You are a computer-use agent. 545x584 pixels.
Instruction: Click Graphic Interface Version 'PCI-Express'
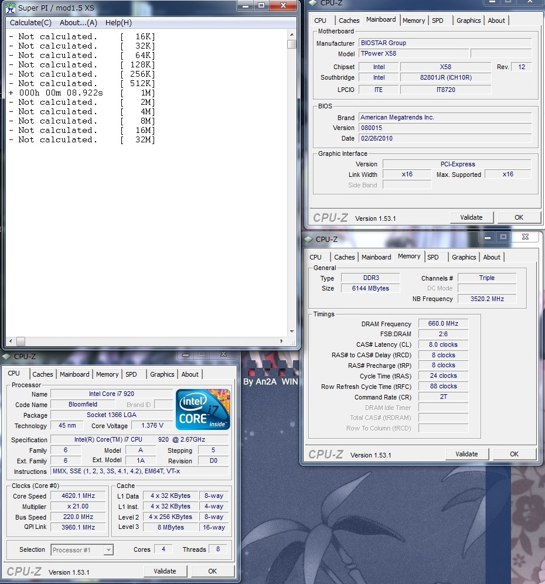(x=457, y=164)
